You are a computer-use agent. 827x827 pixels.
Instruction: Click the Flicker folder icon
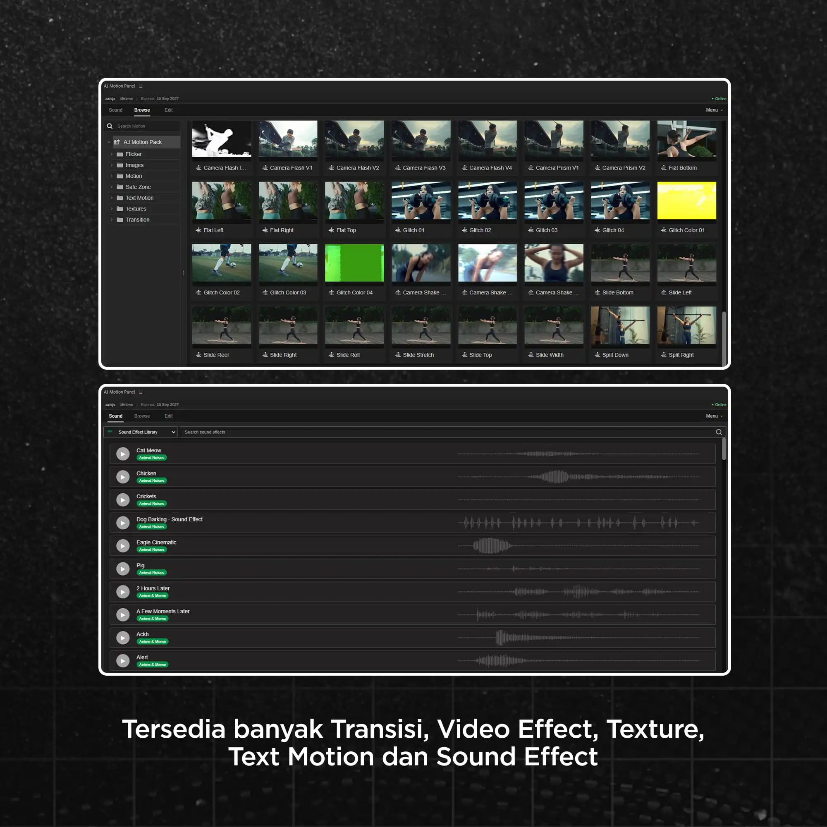point(120,154)
